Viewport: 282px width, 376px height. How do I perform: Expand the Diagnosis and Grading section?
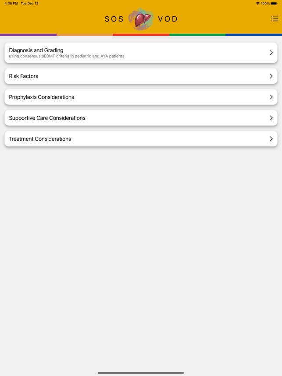point(132,53)
